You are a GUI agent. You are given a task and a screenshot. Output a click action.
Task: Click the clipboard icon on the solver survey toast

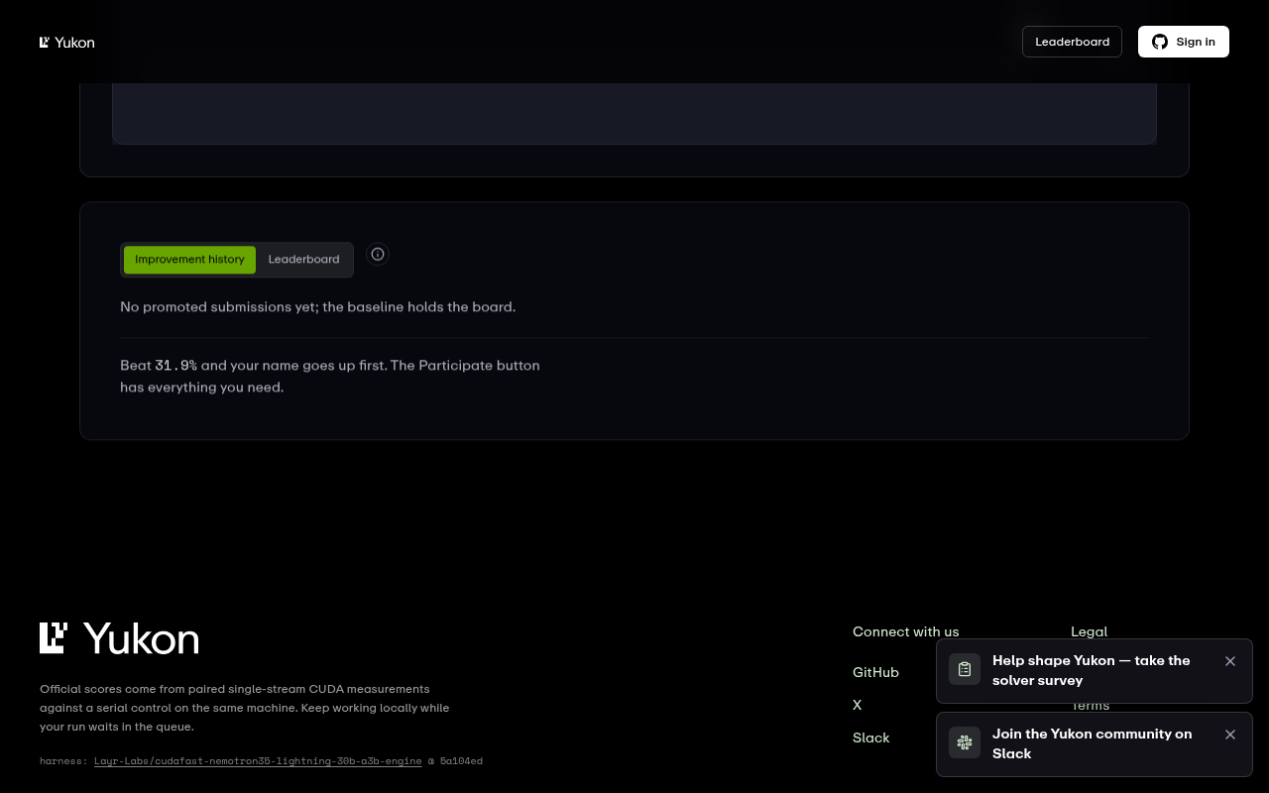pyautogui.click(x=965, y=669)
